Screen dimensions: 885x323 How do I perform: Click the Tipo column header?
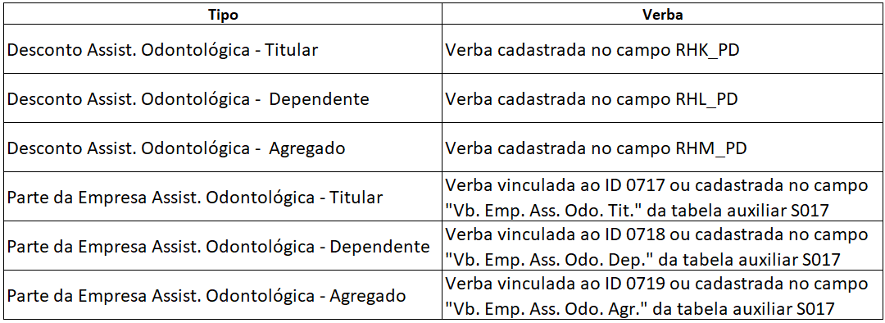pyautogui.click(x=223, y=15)
